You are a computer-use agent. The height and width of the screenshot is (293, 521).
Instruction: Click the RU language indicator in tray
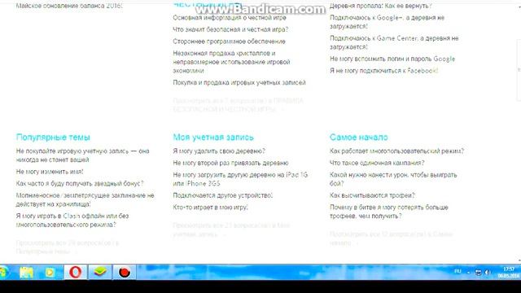coord(458,271)
